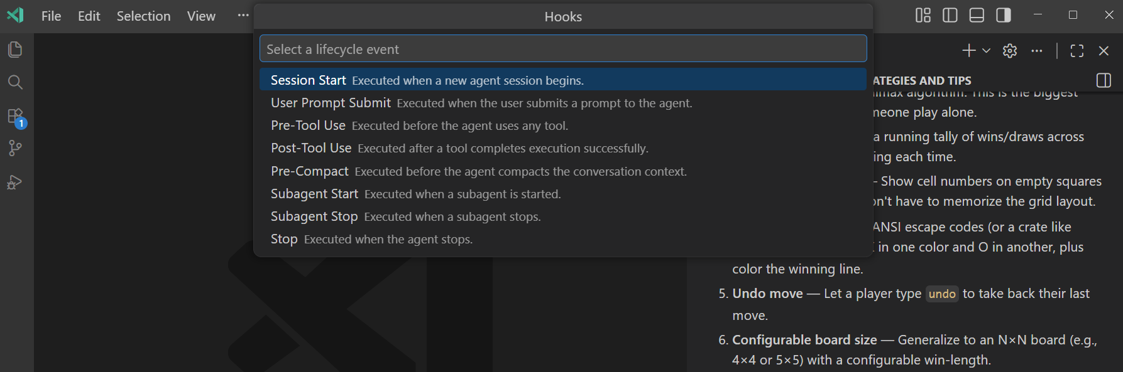Split the STRATEGIES AND TIPS editor
The width and height of the screenshot is (1123, 372).
pos(1104,80)
